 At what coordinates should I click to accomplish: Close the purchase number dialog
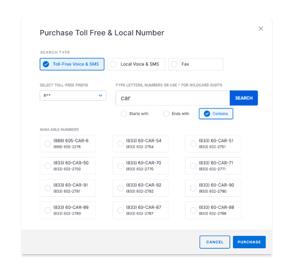click(261, 29)
